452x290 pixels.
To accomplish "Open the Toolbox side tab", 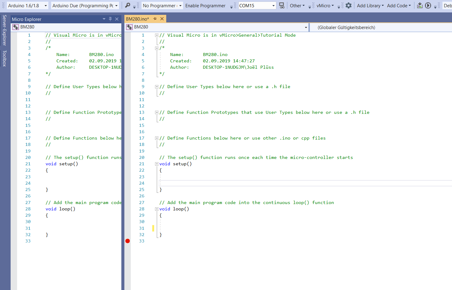I will (4, 58).
